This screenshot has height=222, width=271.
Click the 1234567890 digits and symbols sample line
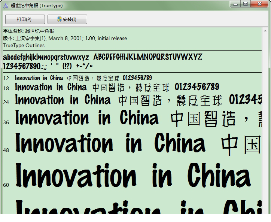48,66
